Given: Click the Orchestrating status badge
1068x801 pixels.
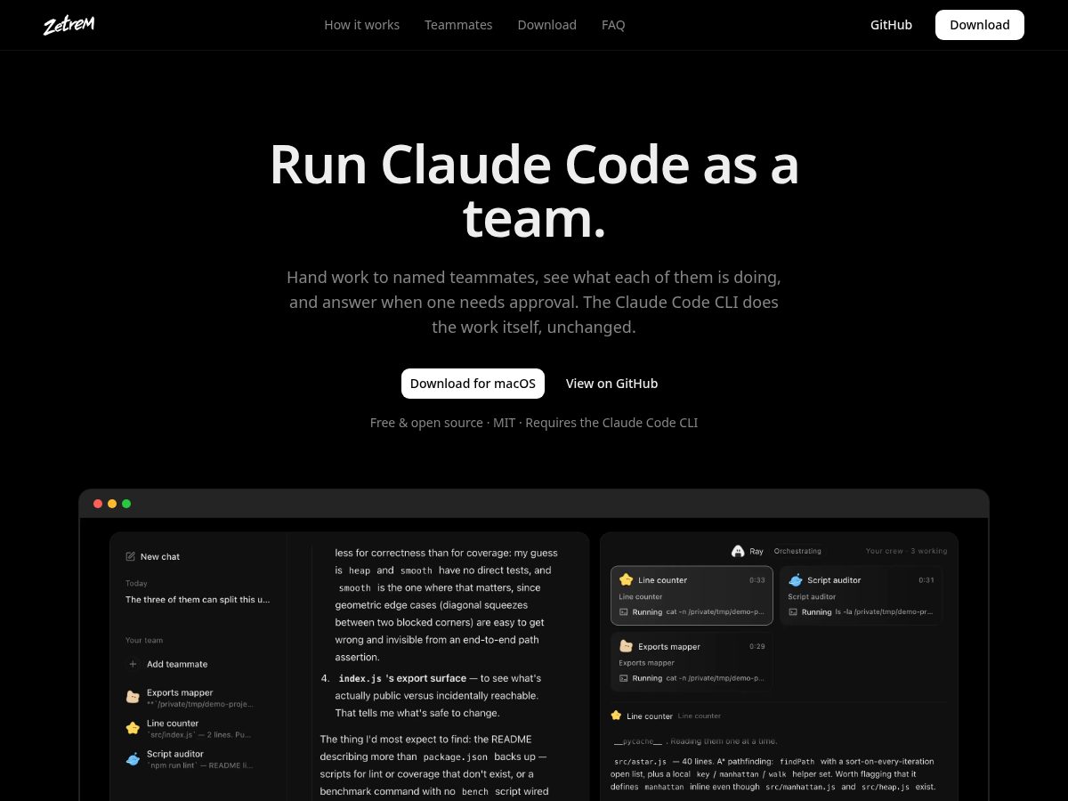Looking at the screenshot, I should [797, 551].
